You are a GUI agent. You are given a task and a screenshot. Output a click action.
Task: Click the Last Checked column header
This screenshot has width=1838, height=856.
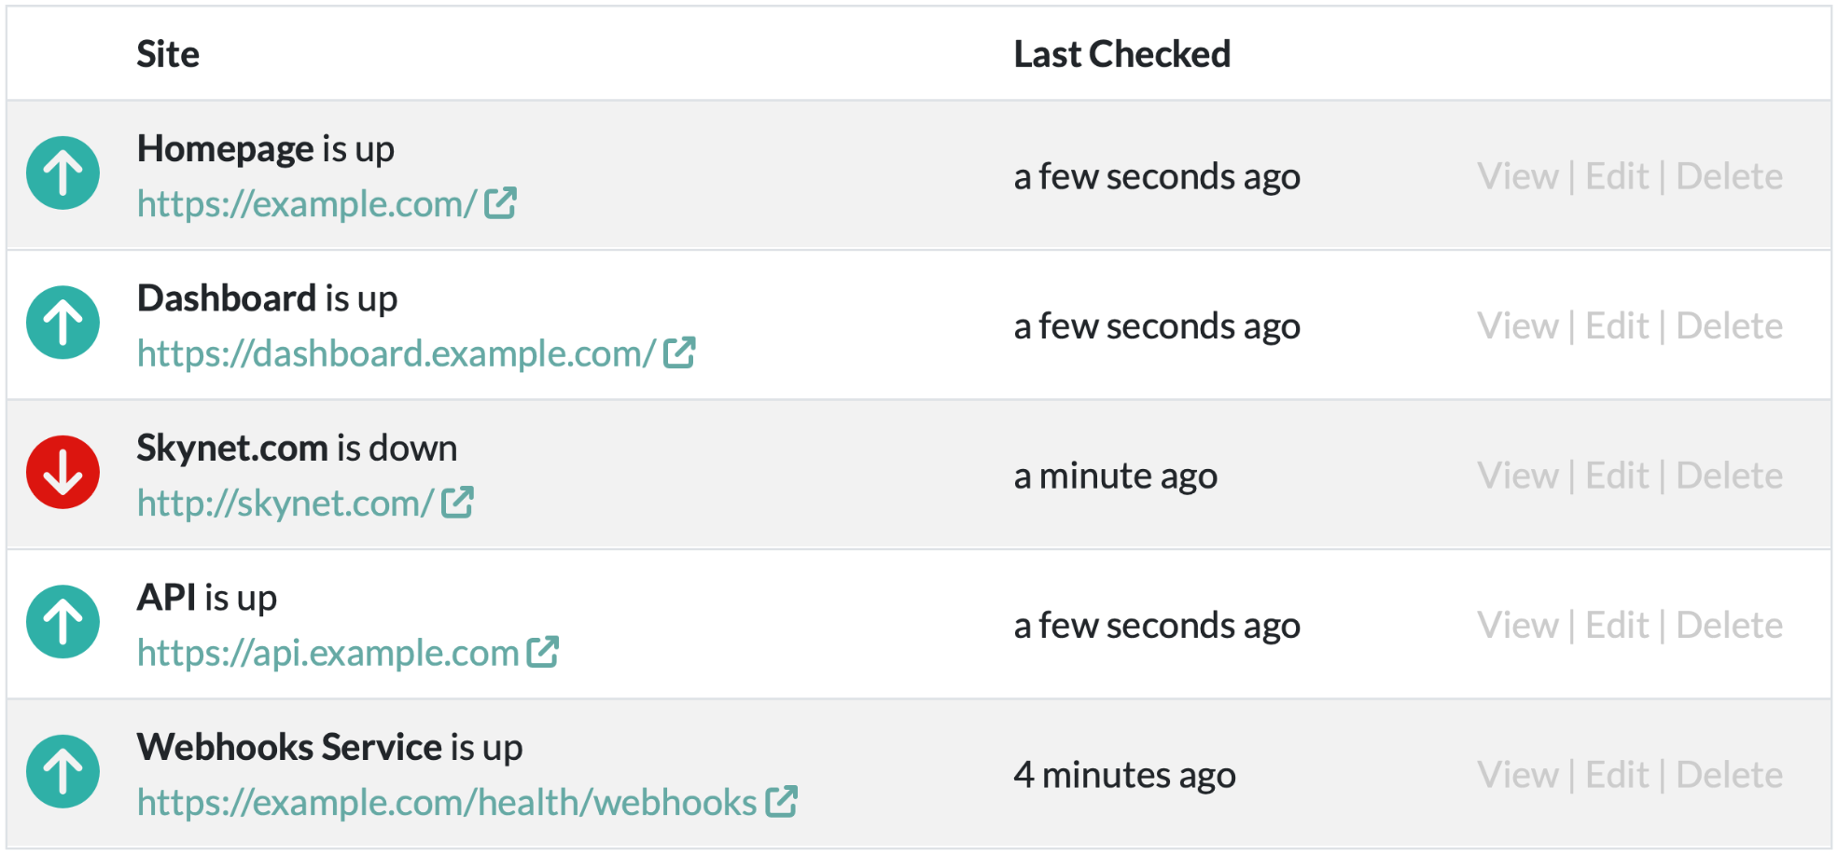(x=1121, y=54)
